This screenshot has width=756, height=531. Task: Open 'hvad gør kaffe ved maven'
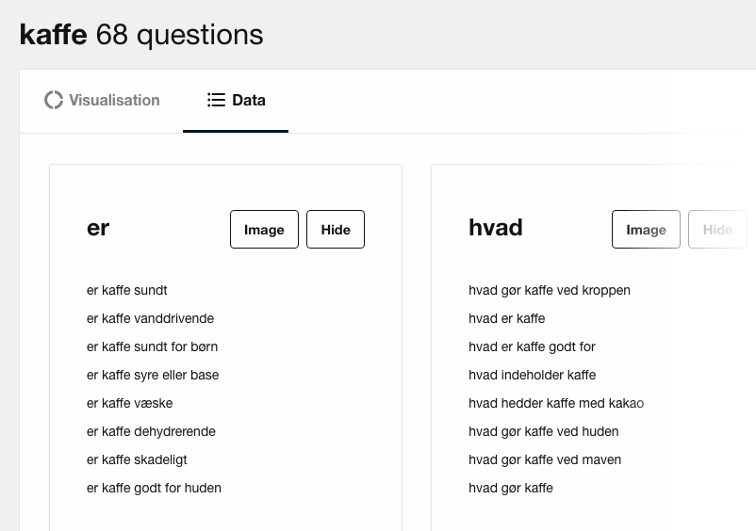(x=545, y=459)
